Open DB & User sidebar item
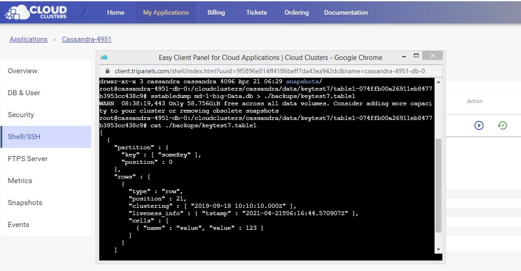The image size is (521, 271). pos(46,93)
